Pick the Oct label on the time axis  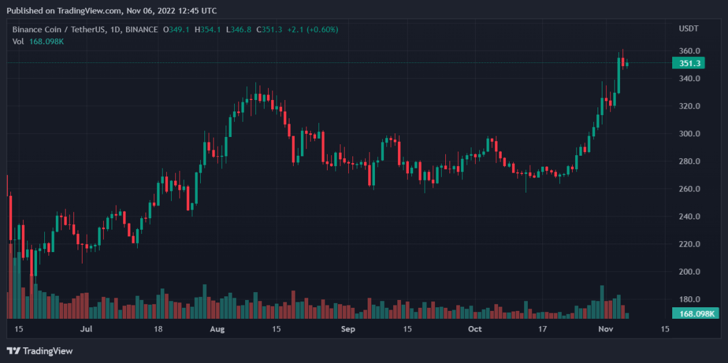point(475,329)
